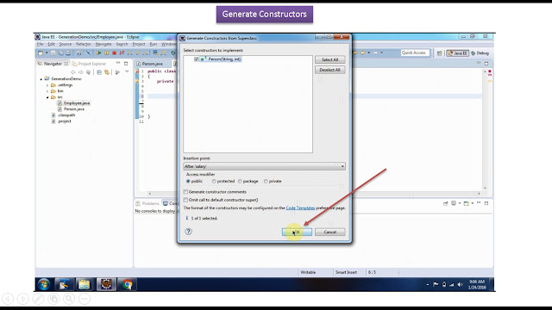Select the public access modifier radio

tap(188, 182)
